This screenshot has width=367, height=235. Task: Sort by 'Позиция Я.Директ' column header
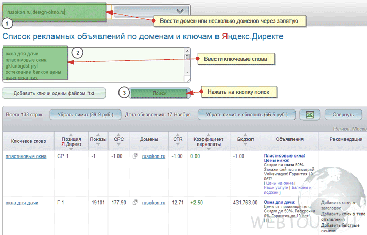[x=71, y=141]
